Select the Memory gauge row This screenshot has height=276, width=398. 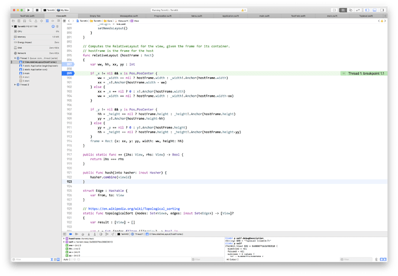(x=36, y=37)
